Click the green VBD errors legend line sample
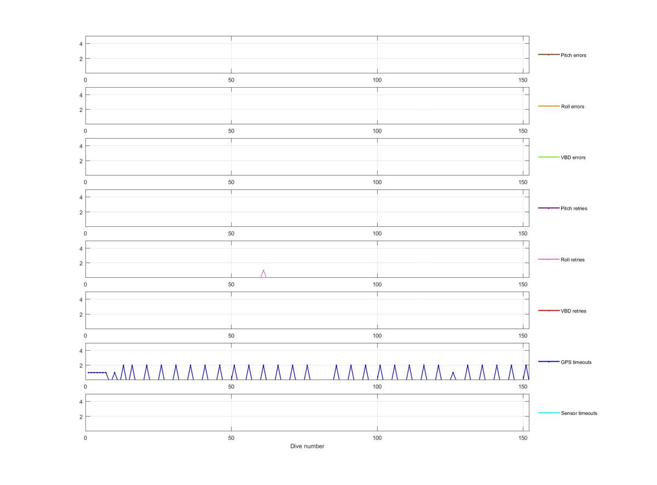 coord(549,157)
